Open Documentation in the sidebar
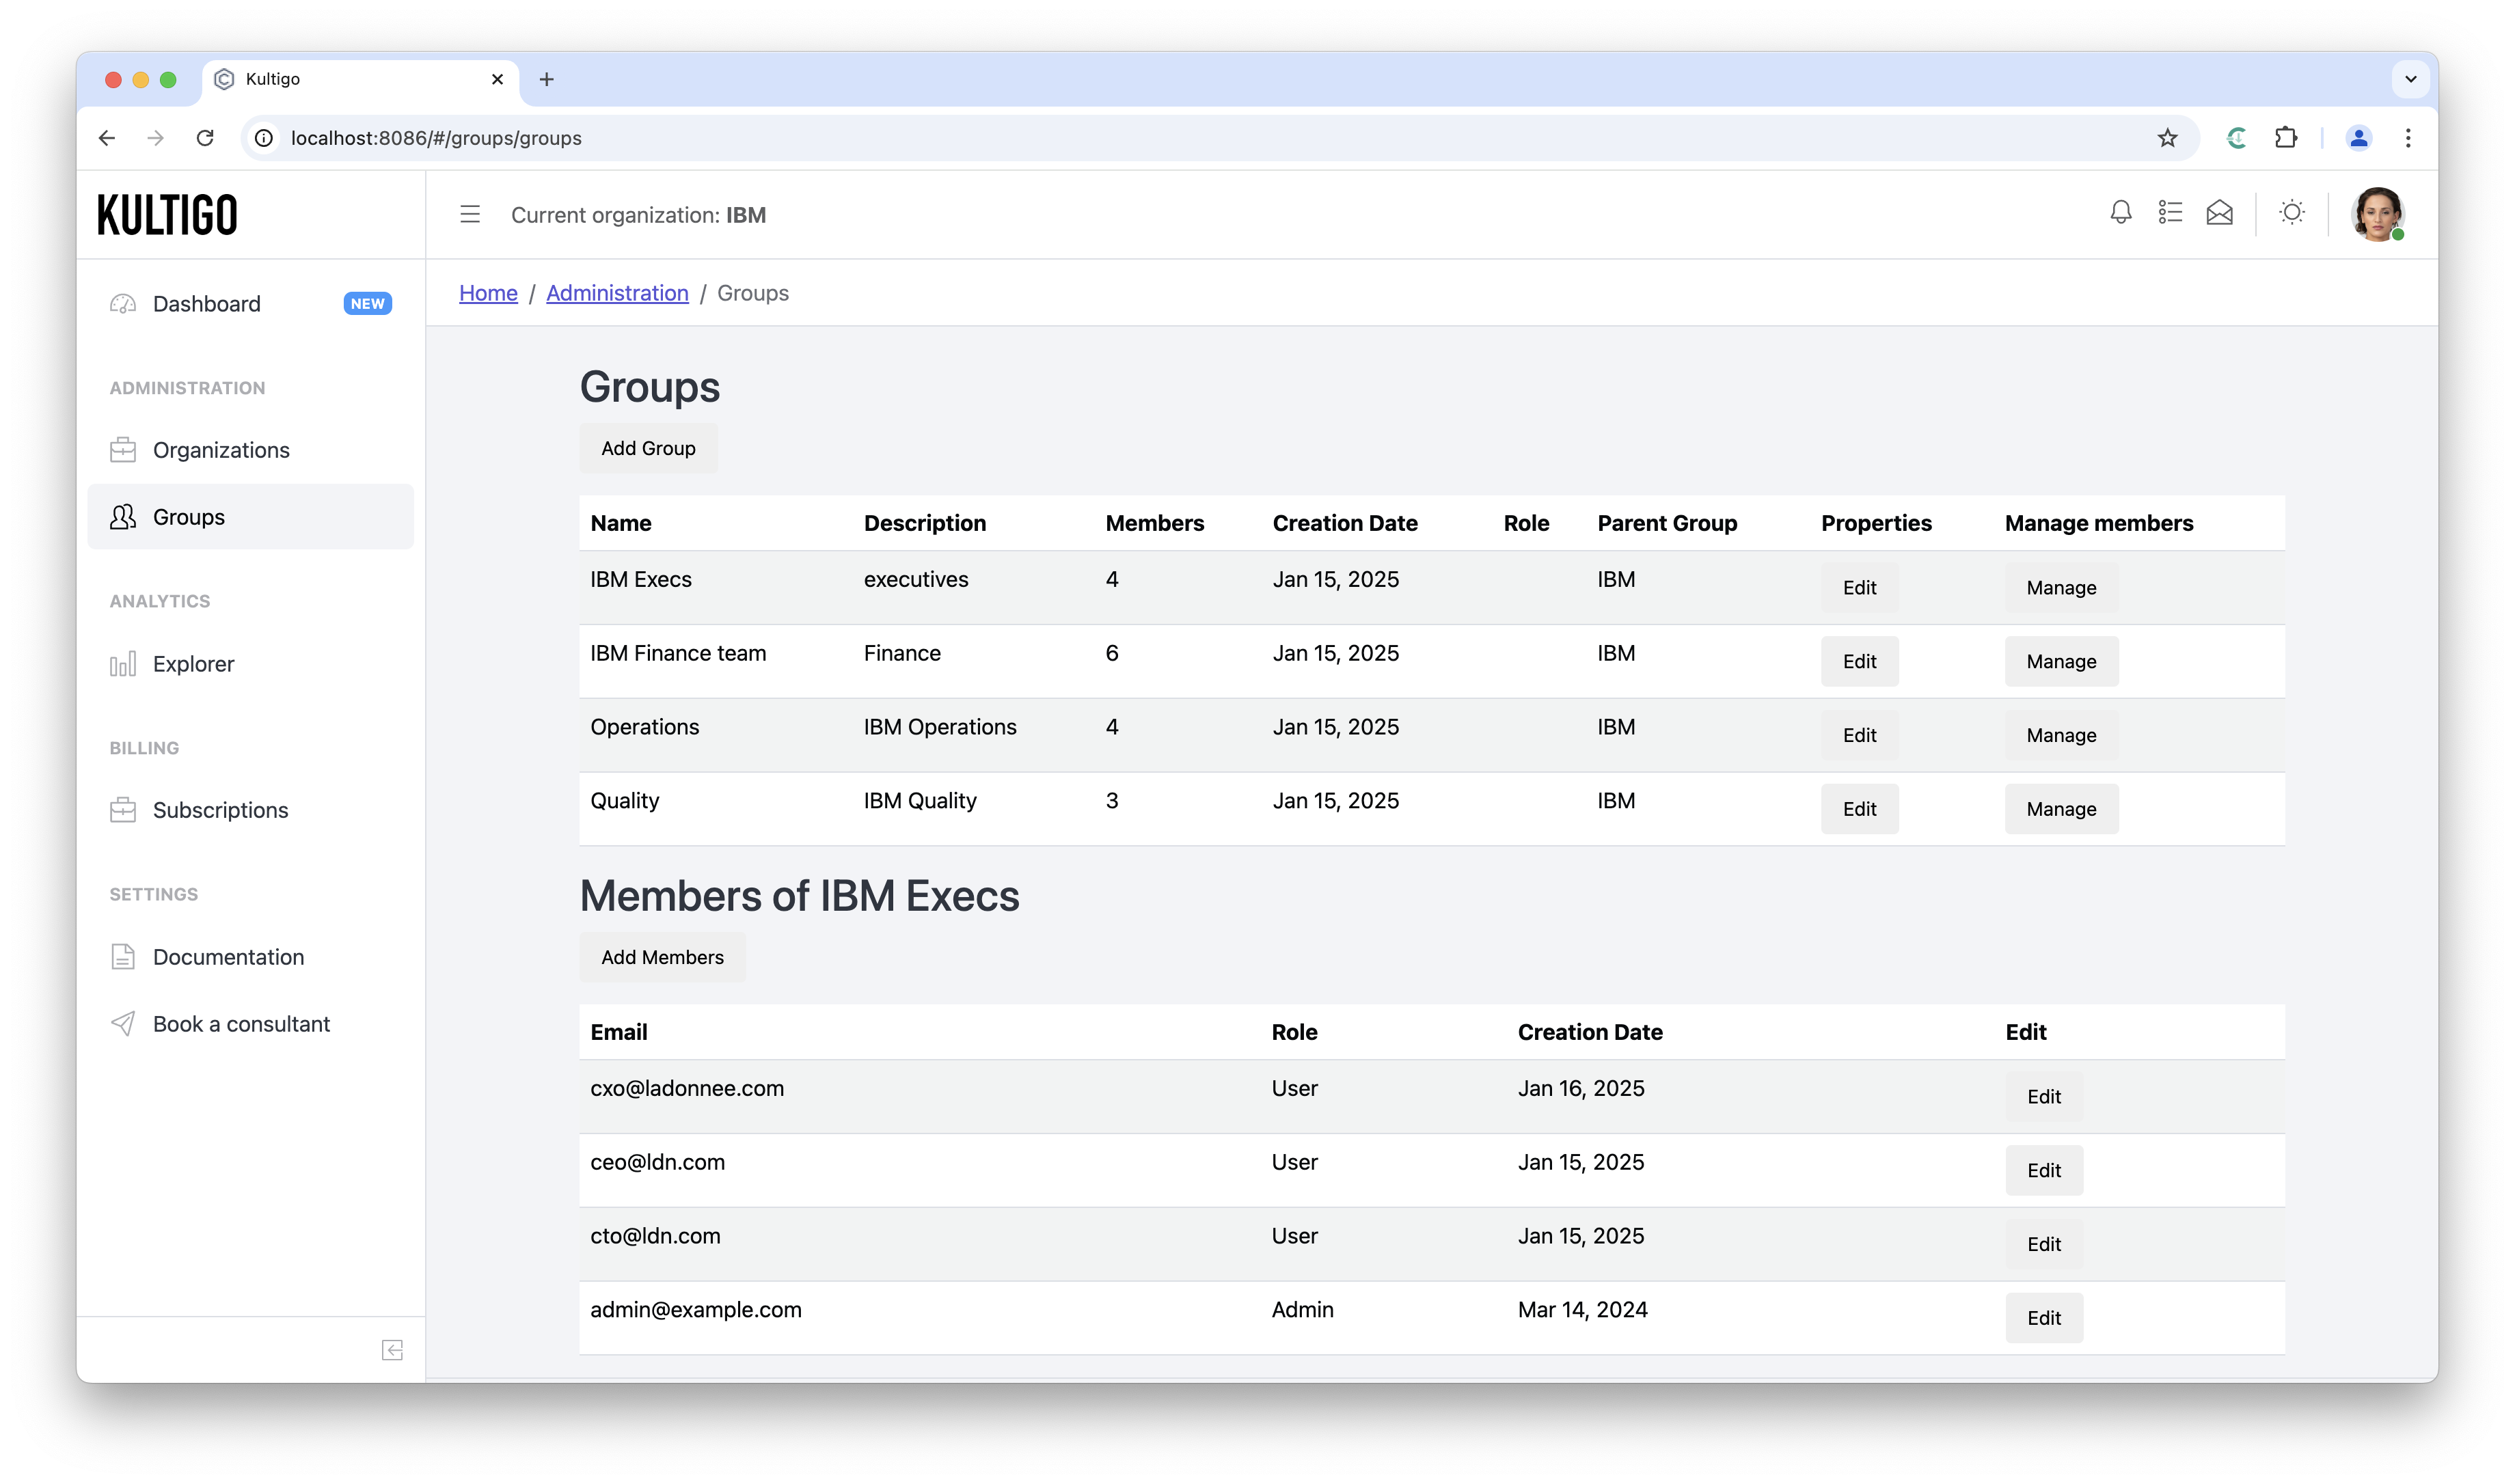Image resolution: width=2515 pixels, height=1484 pixels. [250, 957]
